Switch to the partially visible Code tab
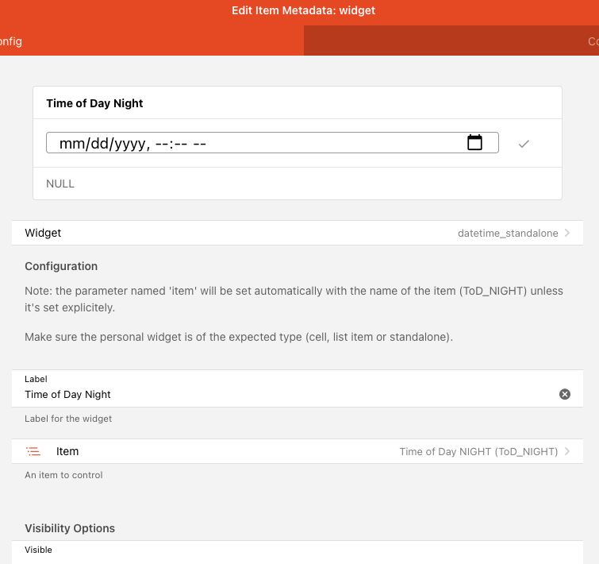599x564 pixels. pos(592,41)
